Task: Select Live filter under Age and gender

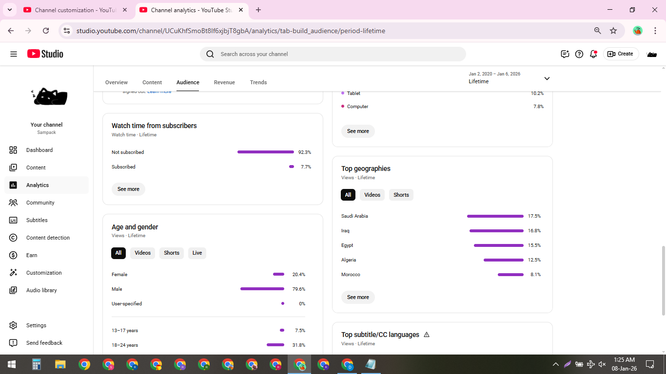Action: point(197,253)
